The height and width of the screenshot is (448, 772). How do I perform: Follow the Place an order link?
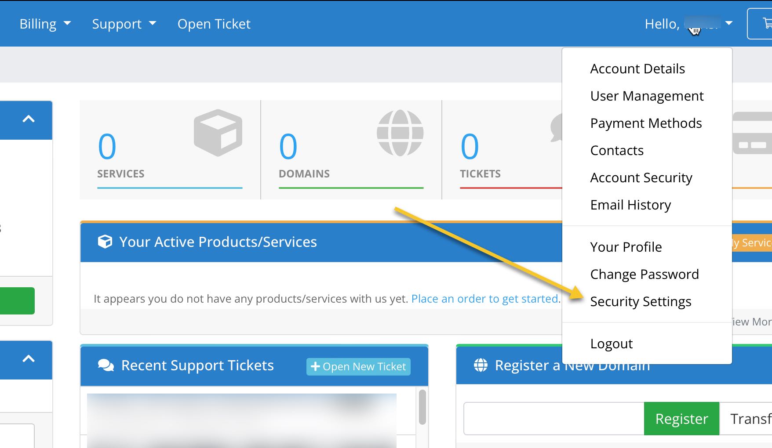click(x=484, y=299)
